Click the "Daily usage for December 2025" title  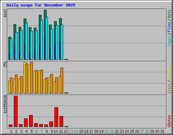pos(41,5)
